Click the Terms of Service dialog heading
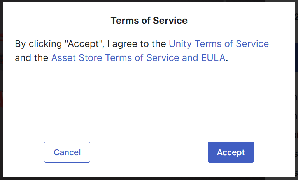Screen dimensions: 298x180 point(149,21)
